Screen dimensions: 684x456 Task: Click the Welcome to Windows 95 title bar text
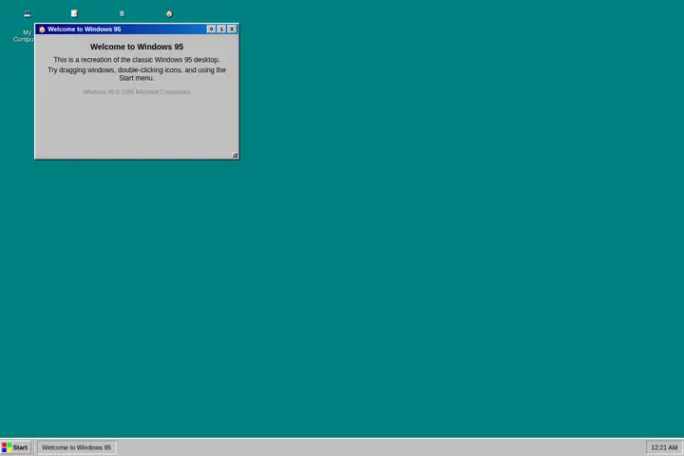(85, 29)
